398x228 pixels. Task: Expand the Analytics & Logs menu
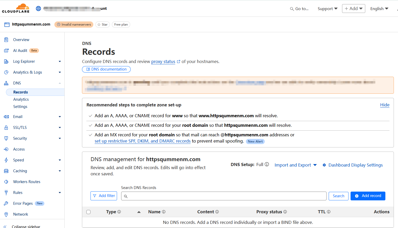(x=60, y=72)
